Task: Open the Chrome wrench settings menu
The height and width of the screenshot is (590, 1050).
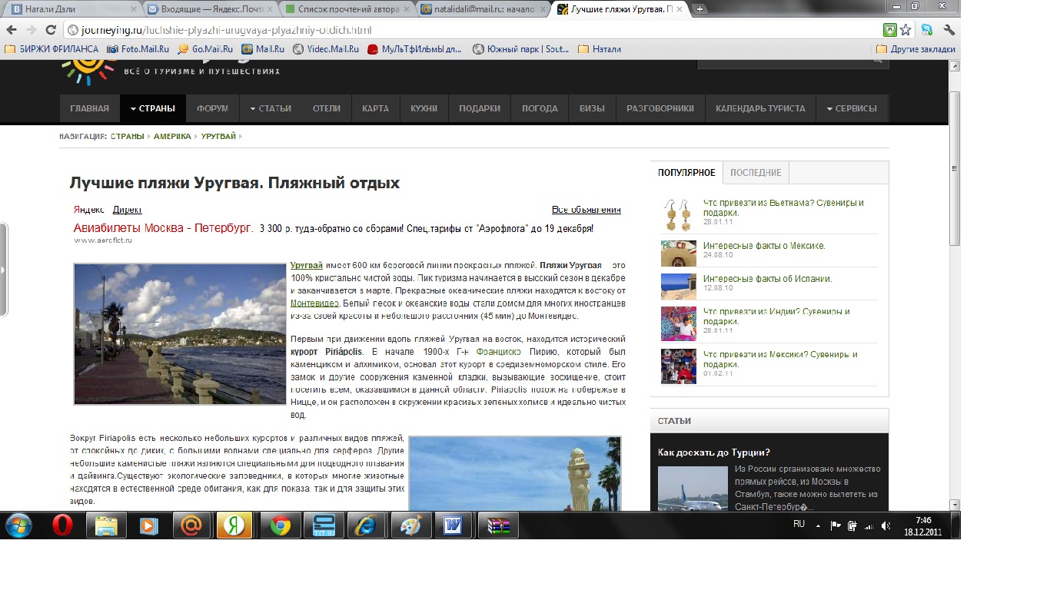Action: click(949, 30)
